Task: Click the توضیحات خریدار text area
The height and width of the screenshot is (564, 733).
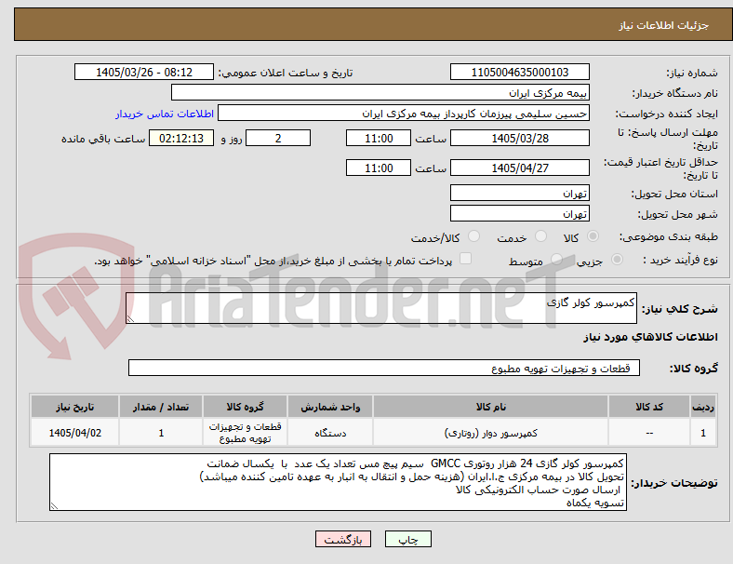Action: coord(338,482)
